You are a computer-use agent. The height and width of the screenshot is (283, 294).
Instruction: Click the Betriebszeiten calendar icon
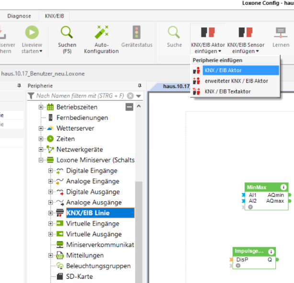(50, 107)
